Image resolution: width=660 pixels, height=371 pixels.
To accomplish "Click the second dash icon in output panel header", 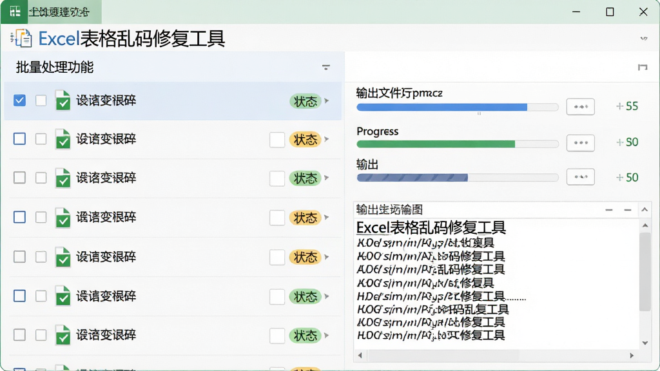I will pos(628,209).
